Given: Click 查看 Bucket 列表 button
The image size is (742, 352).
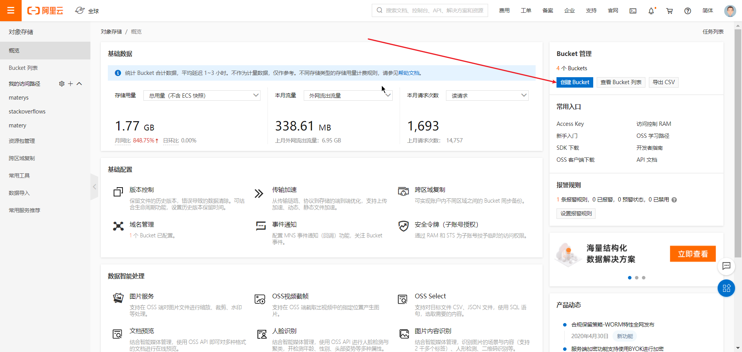Looking at the screenshot, I should click(x=621, y=82).
